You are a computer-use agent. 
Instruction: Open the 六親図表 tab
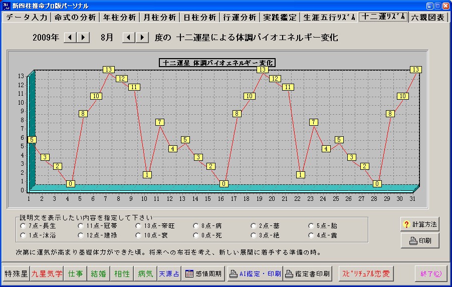(x=428, y=18)
